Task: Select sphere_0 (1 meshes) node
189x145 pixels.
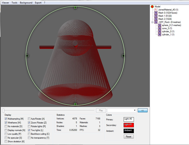Action: click(x=171, y=25)
